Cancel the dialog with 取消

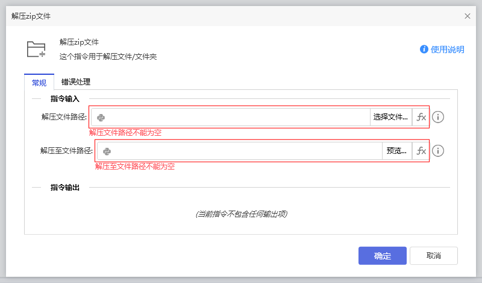click(x=433, y=256)
